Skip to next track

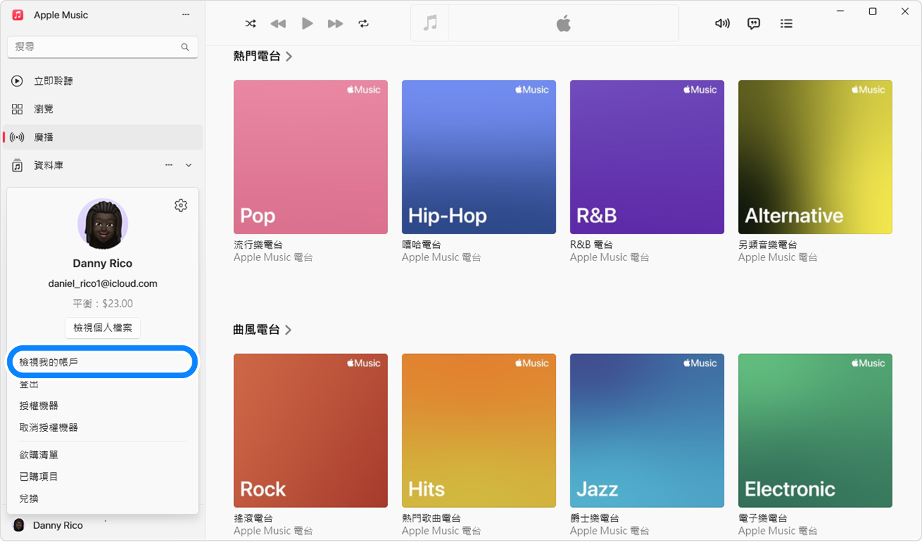(x=335, y=24)
